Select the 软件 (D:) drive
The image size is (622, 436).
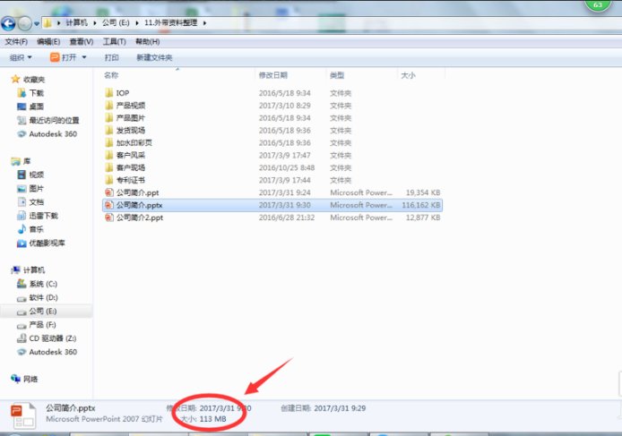43,297
